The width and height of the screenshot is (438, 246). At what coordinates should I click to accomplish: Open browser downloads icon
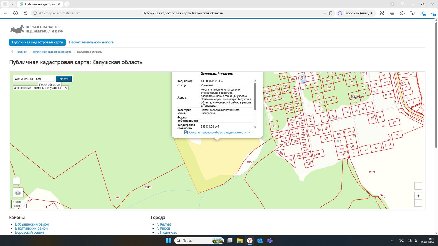[x=433, y=13]
